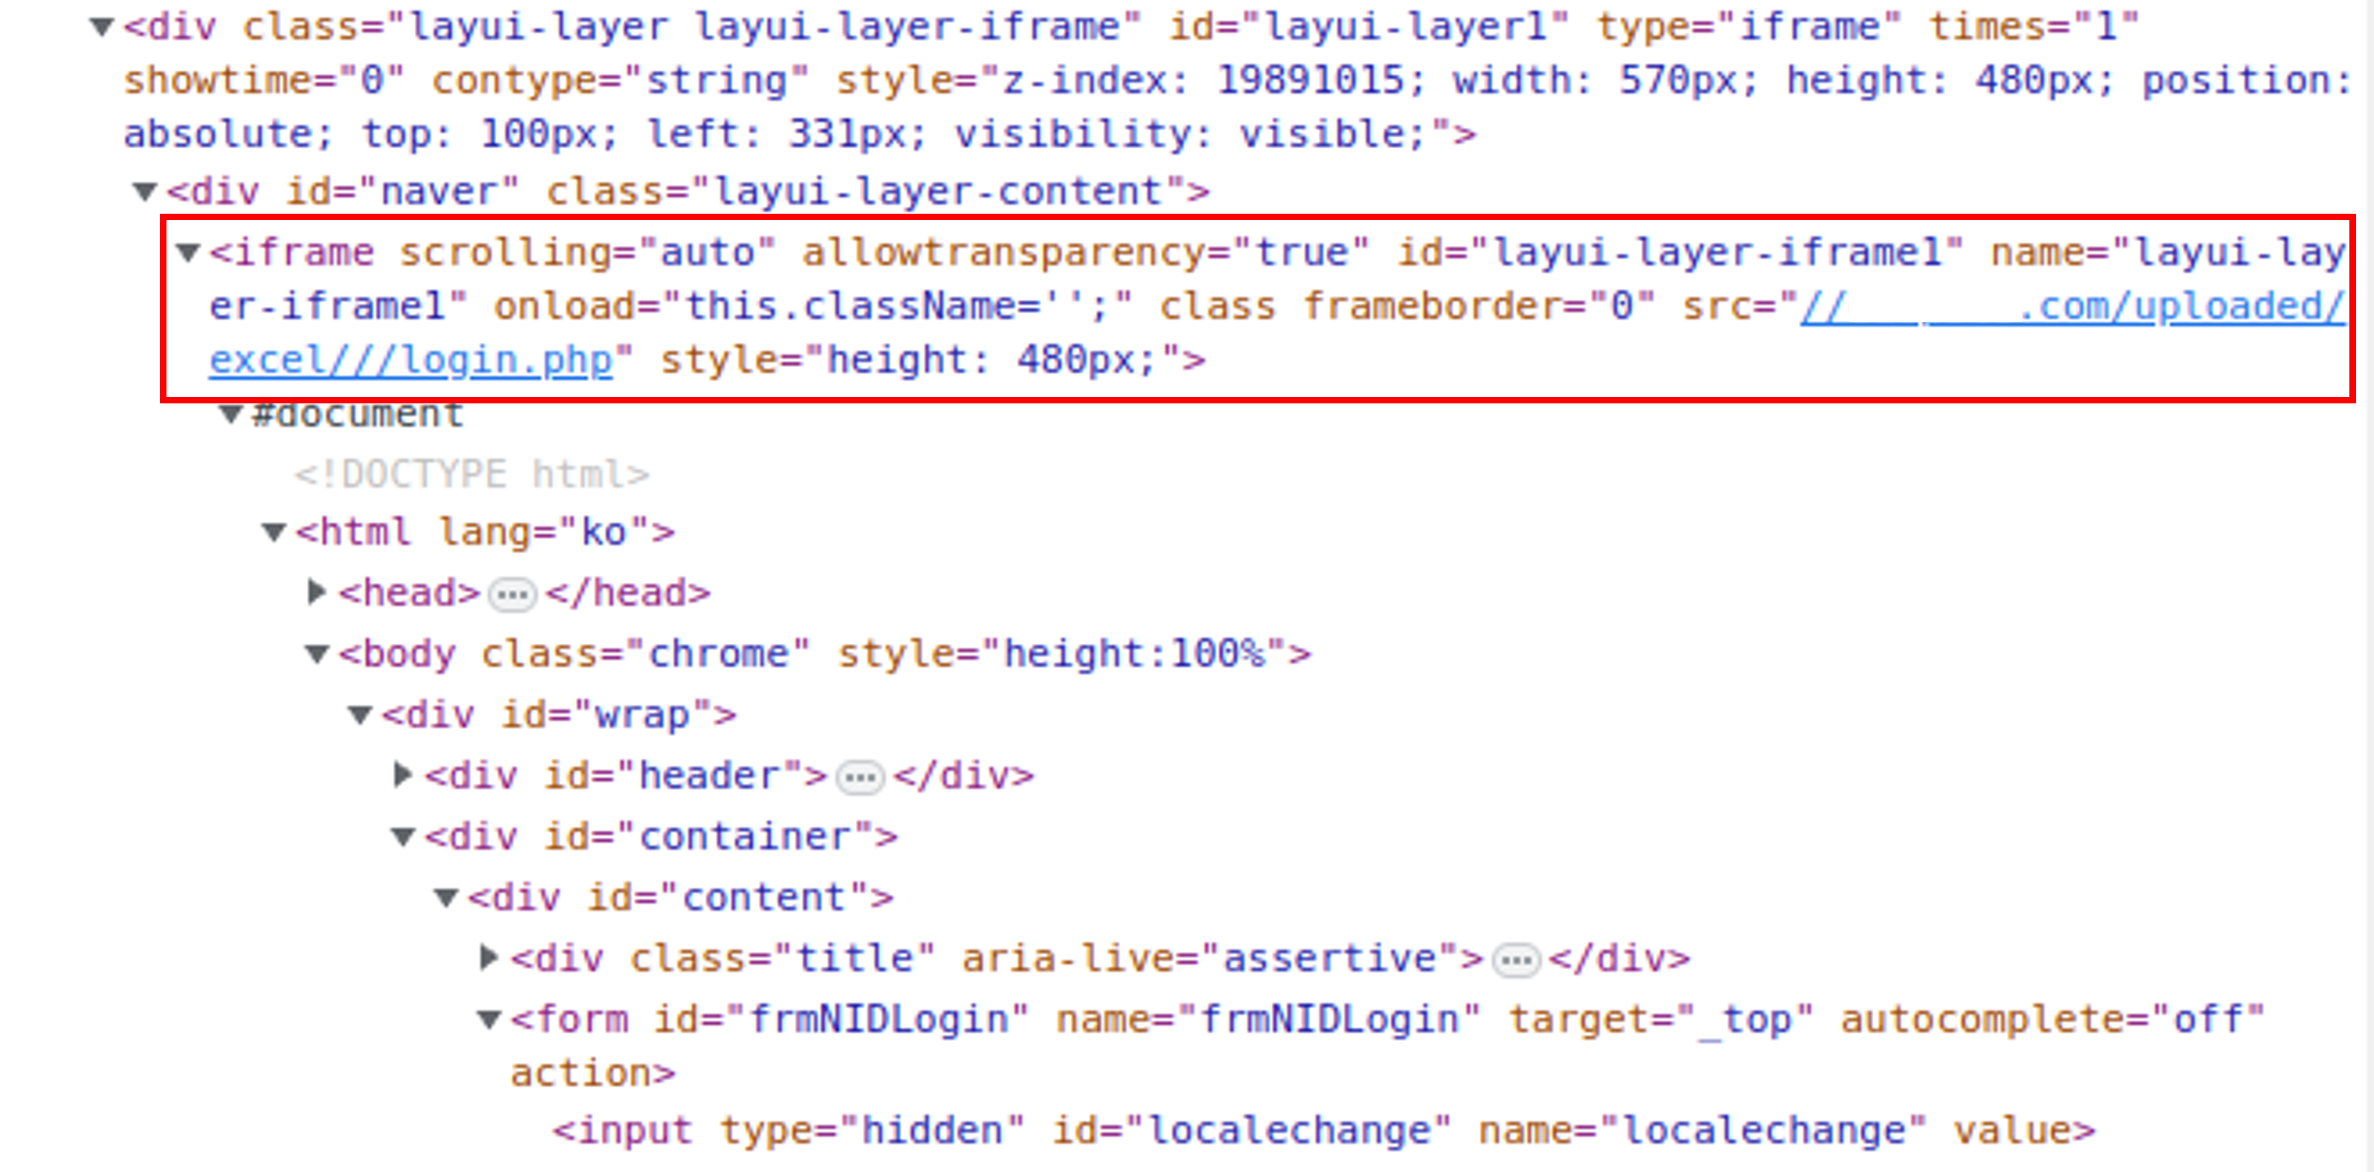This screenshot has height=1172, width=2374.
Task: Collapse the body class="chrome" node
Action: click(x=316, y=654)
